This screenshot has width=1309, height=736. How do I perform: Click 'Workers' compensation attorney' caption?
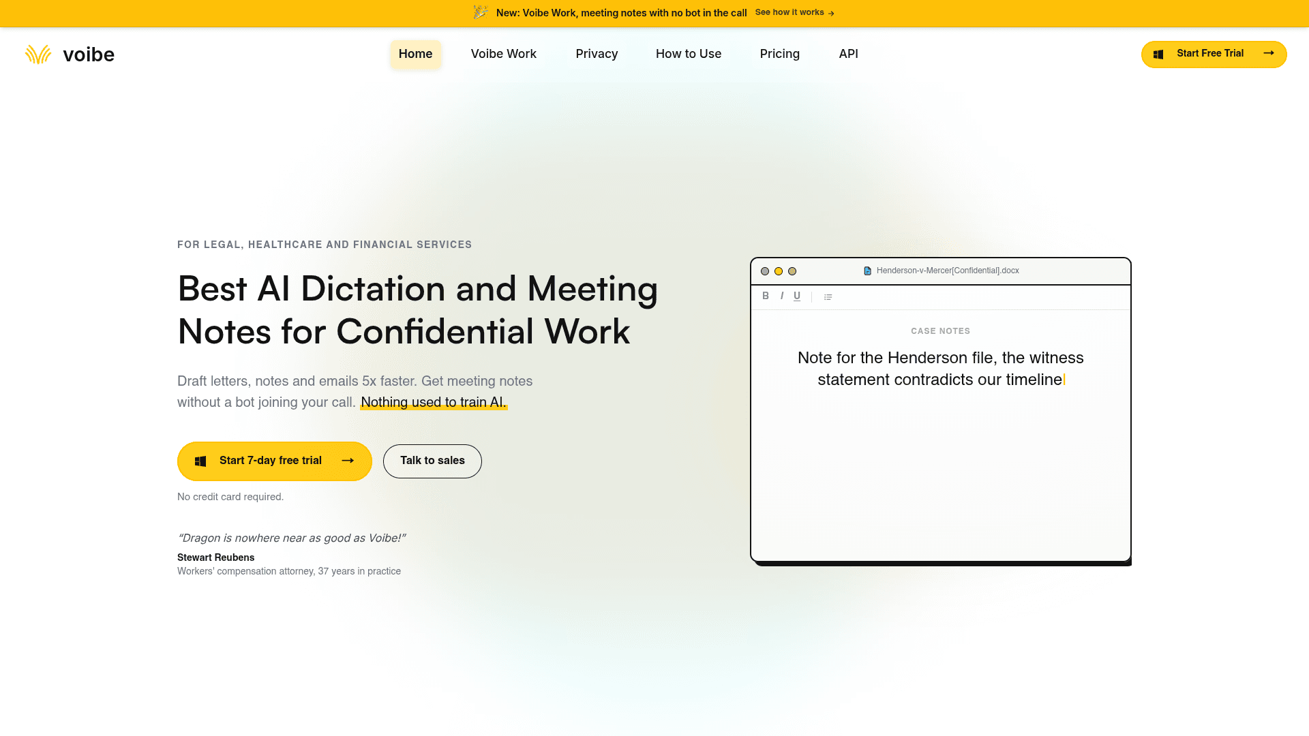pyautogui.click(x=289, y=571)
